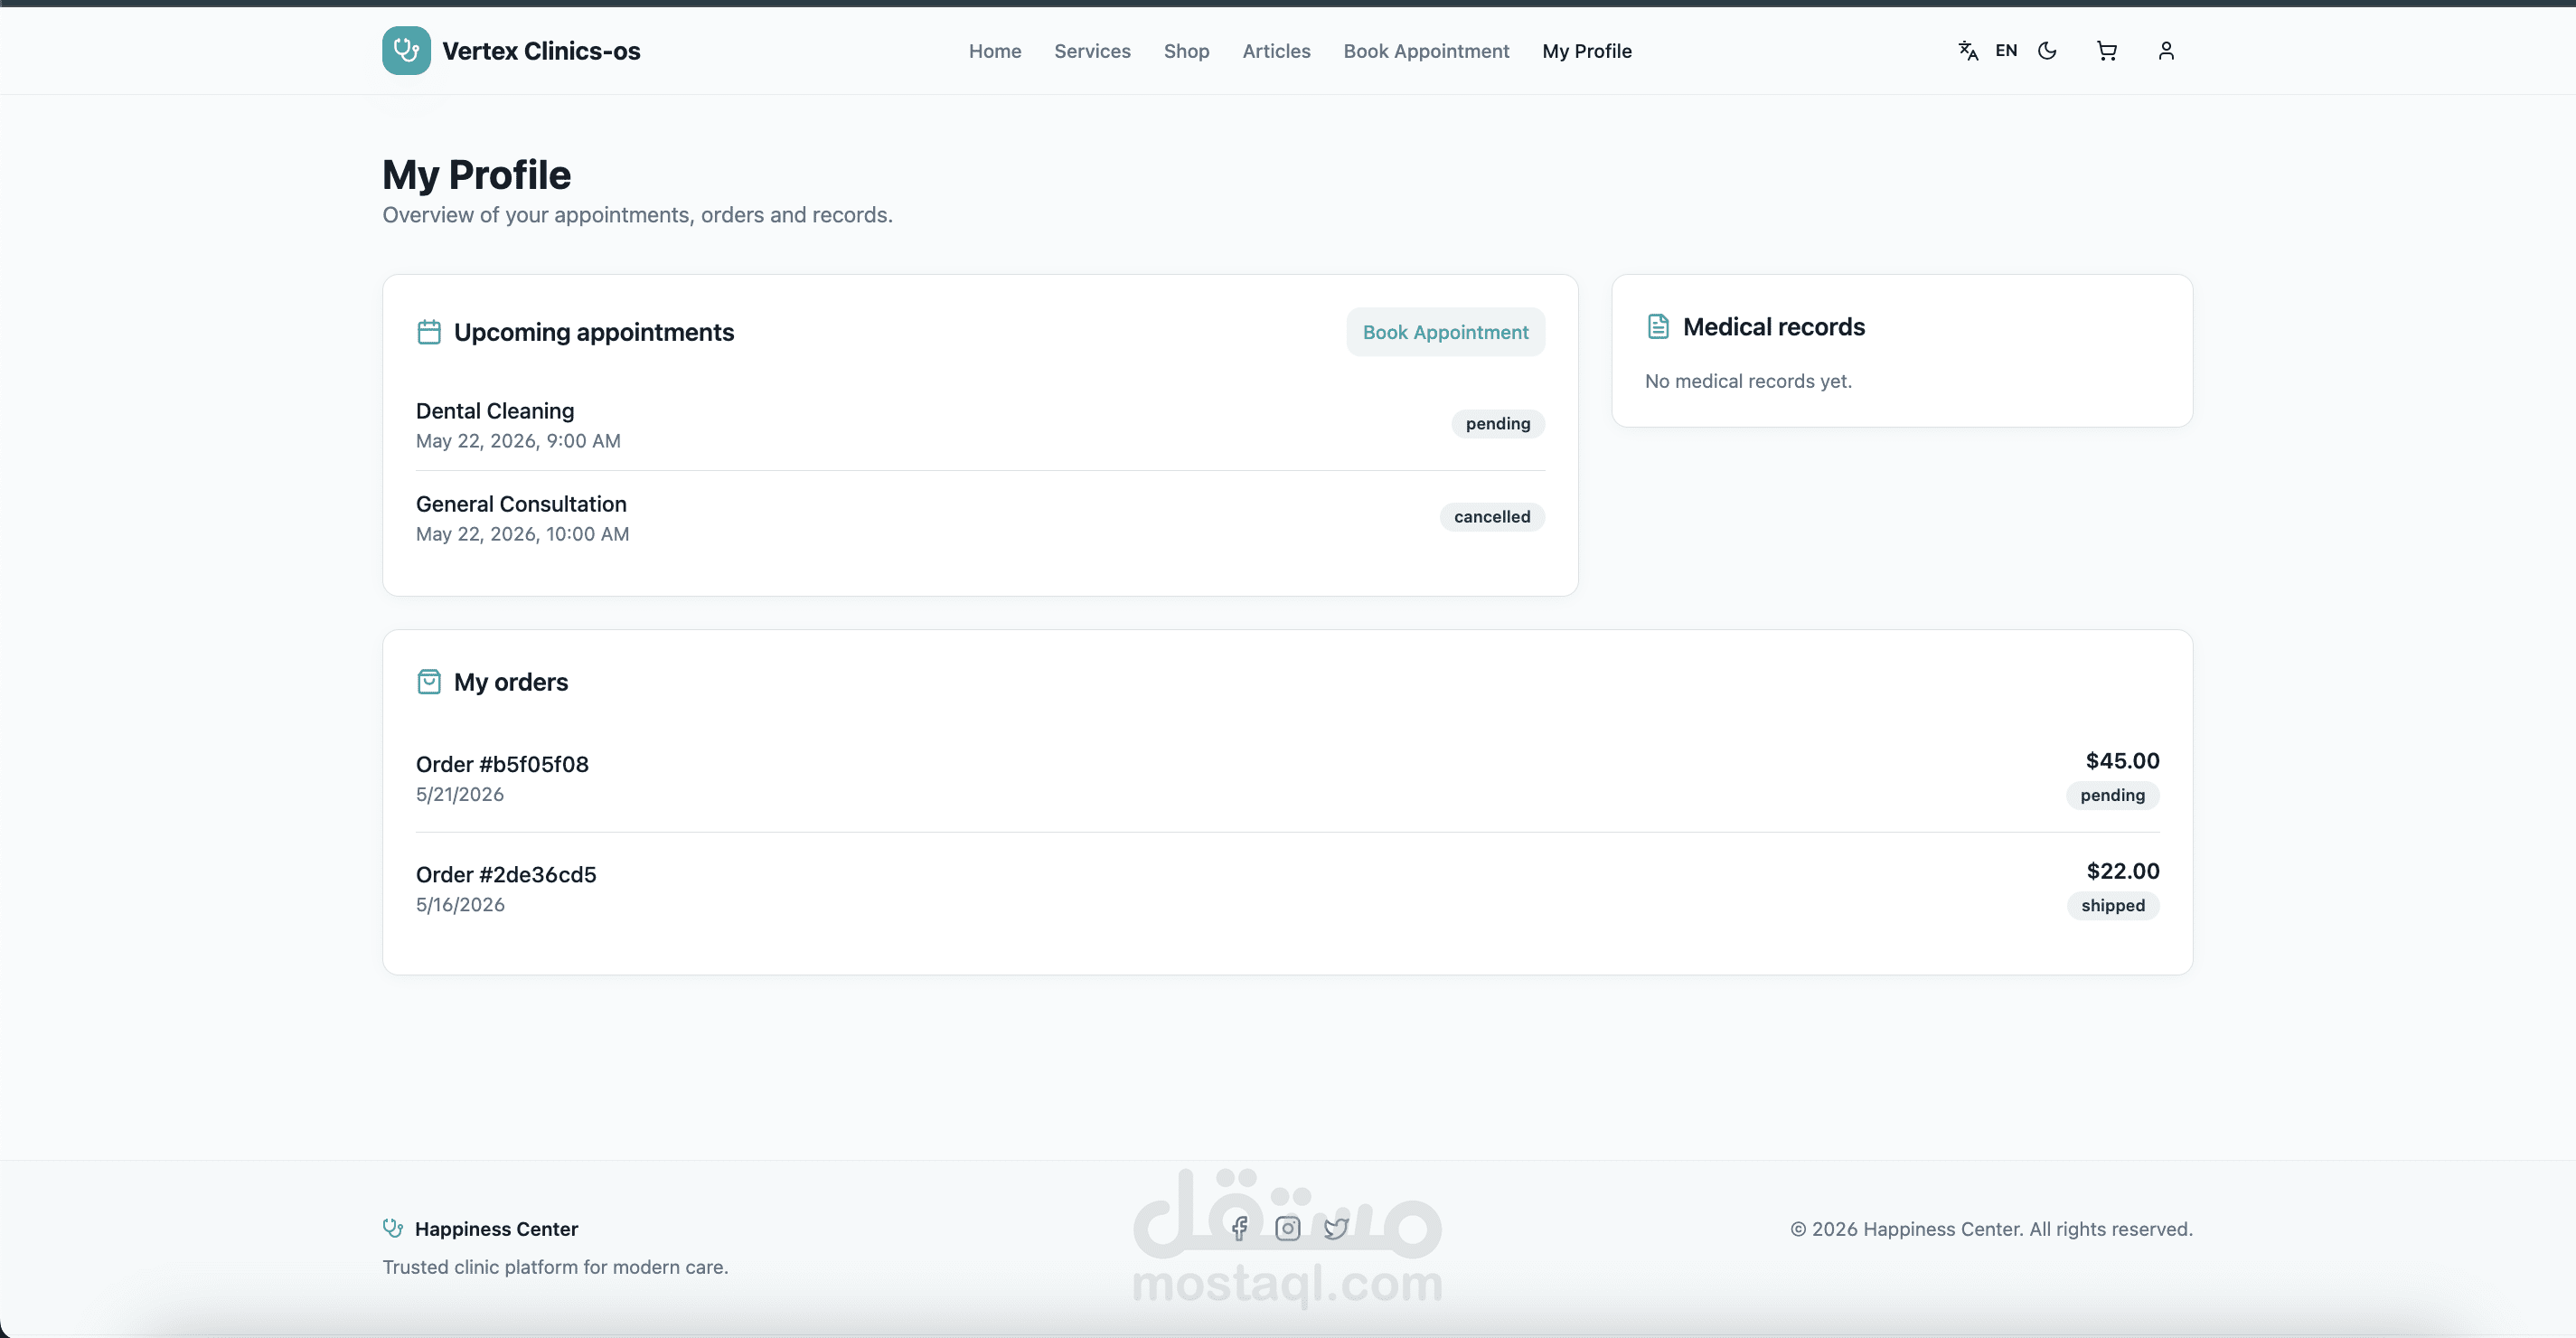Screen dimensions: 2576x1338
Task: Open the Twitter link in the footer
Action: pyautogui.click(x=1336, y=1228)
